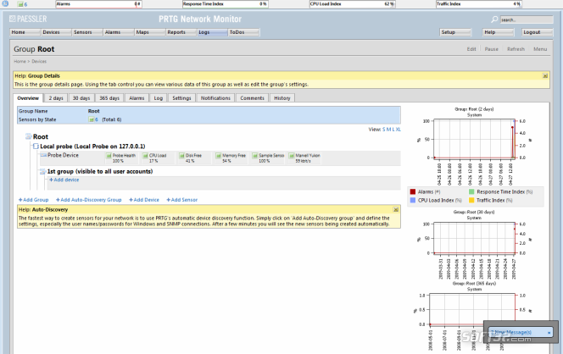Switch to the Settings tab
This screenshot has height=354, width=563.
click(181, 98)
